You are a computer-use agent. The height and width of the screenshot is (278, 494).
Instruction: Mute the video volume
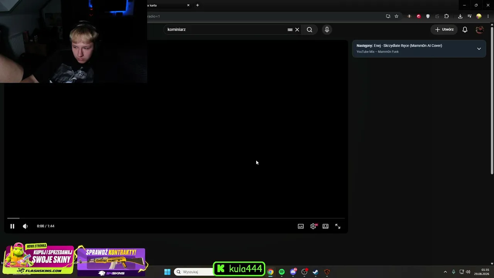[25, 226]
